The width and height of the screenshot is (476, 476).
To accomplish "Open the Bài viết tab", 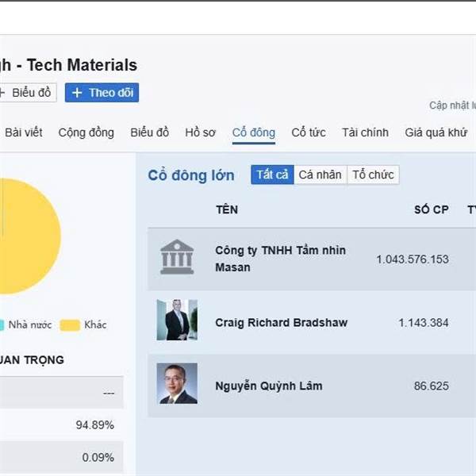I will click(x=24, y=132).
